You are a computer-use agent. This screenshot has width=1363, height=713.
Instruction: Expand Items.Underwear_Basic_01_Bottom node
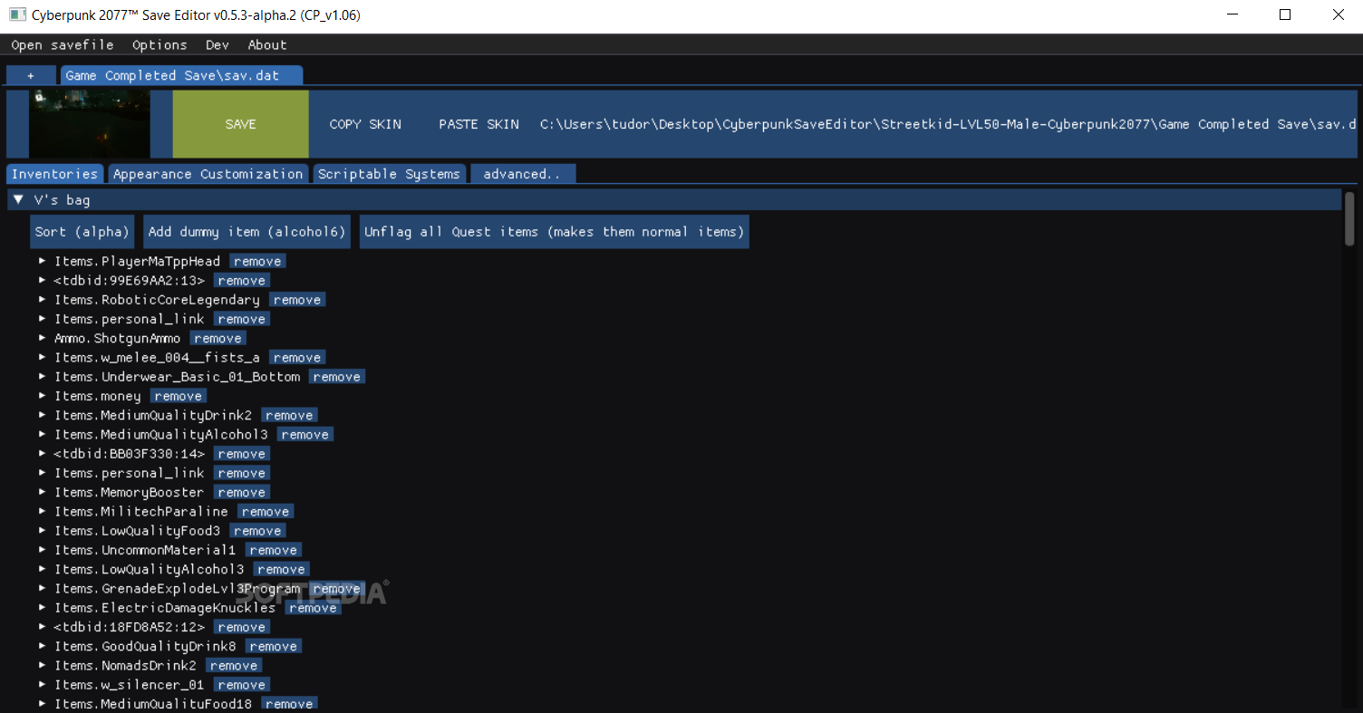coord(43,376)
